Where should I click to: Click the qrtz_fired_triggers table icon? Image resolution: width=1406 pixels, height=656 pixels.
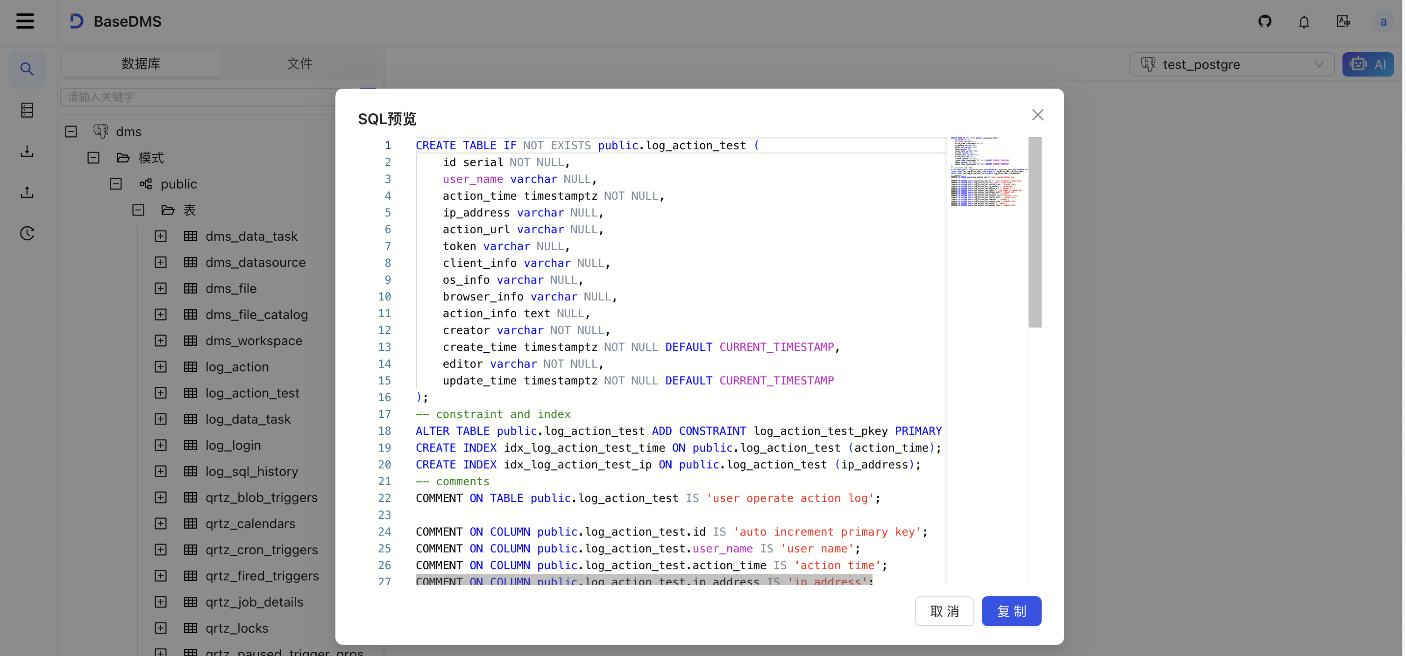[191, 576]
